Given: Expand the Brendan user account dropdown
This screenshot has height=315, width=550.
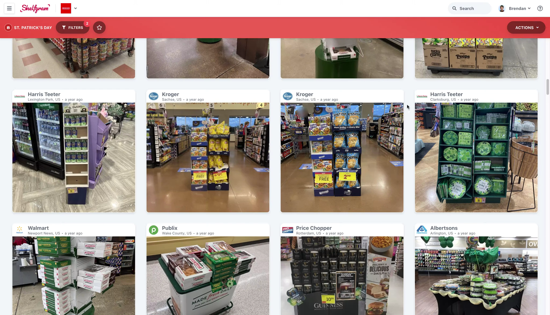Looking at the screenshot, I should [x=518, y=8].
